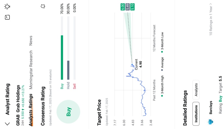This screenshot has height=129, width=223.
Task: Tap the Current 4.90 point on chart
Action: point(132,65)
